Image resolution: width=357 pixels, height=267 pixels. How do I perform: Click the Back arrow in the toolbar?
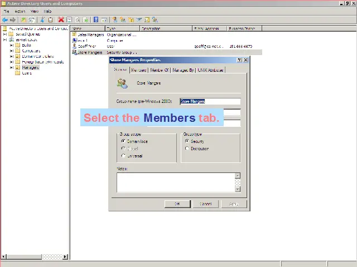5,19
